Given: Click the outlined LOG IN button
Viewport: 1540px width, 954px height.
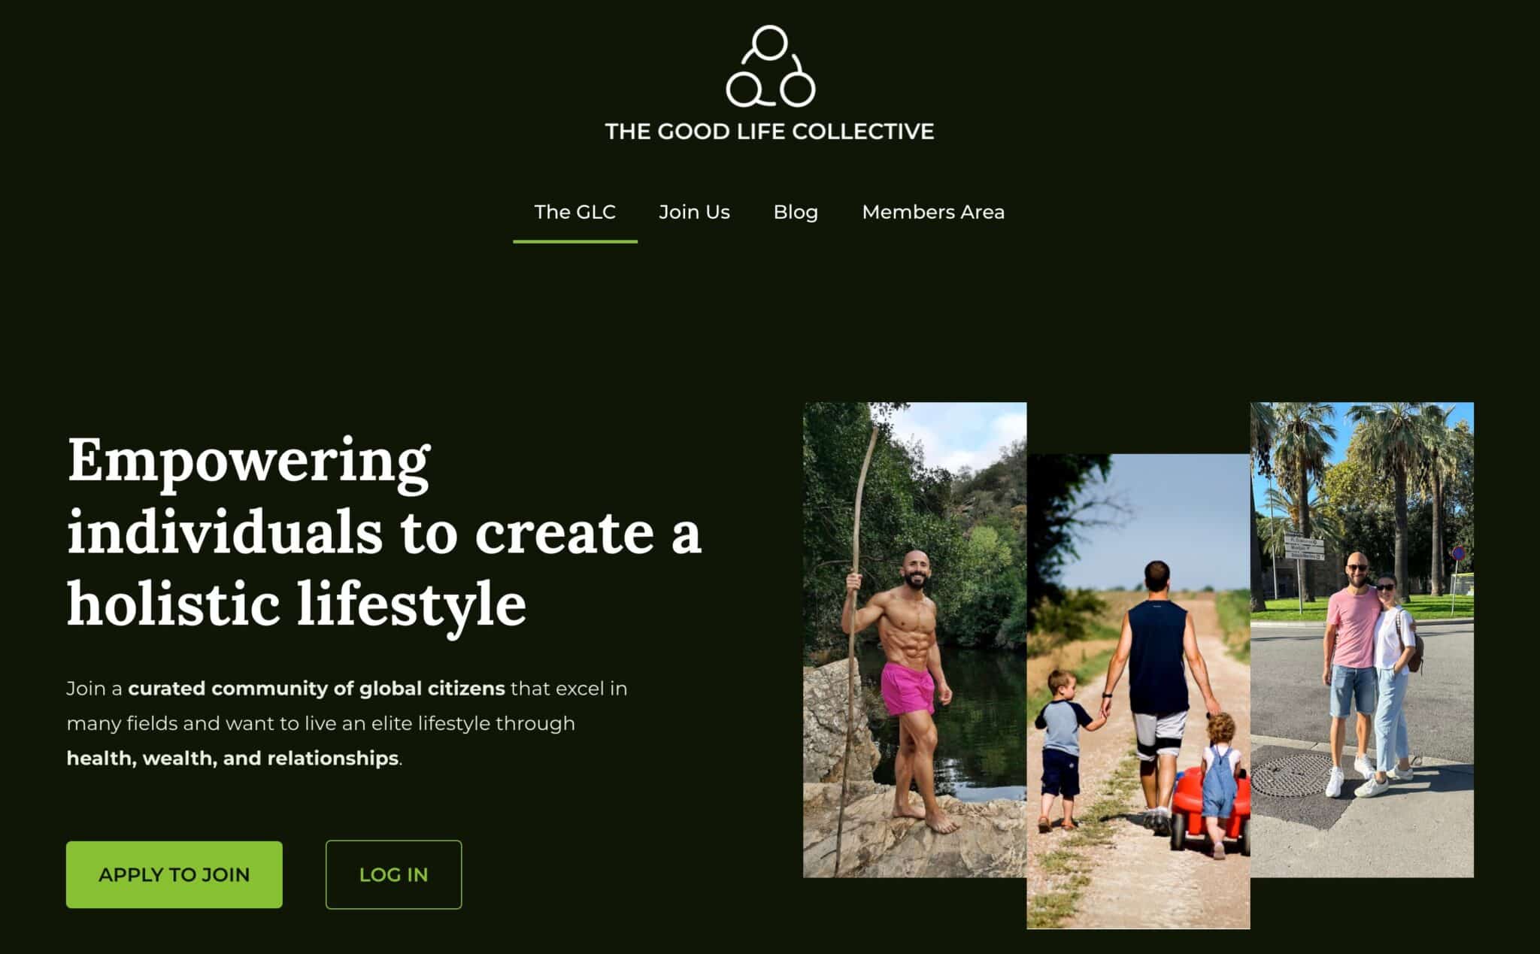Looking at the screenshot, I should pyautogui.click(x=394, y=874).
